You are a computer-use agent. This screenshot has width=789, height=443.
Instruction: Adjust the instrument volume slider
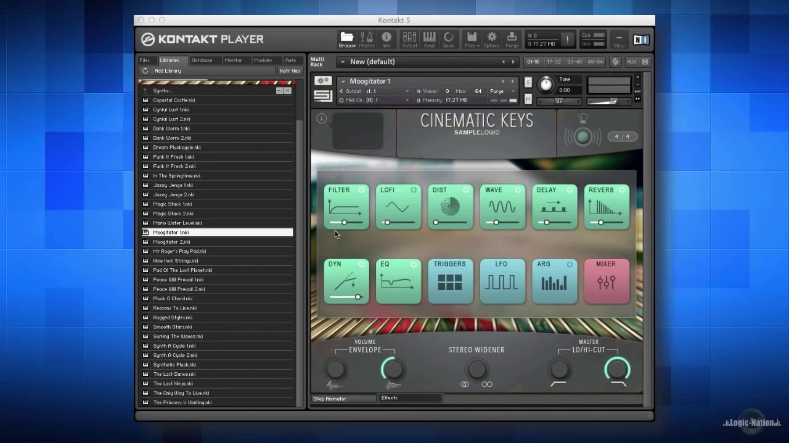609,101
